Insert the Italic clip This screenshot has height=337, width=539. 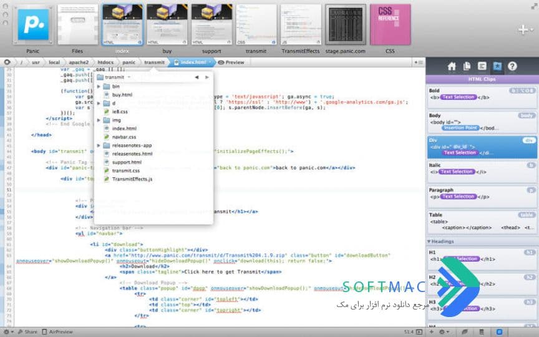[482, 172]
